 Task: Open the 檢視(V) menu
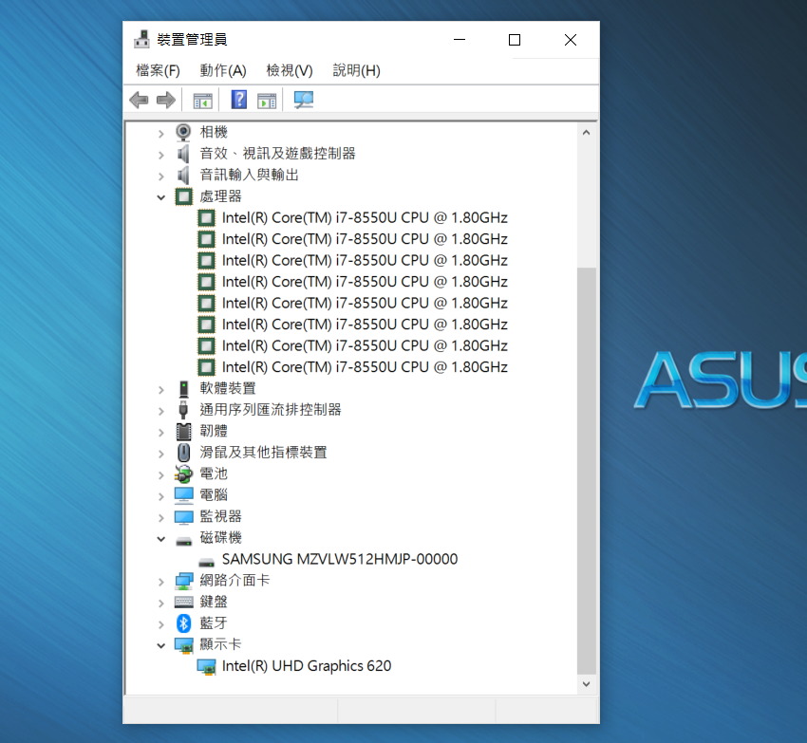290,70
